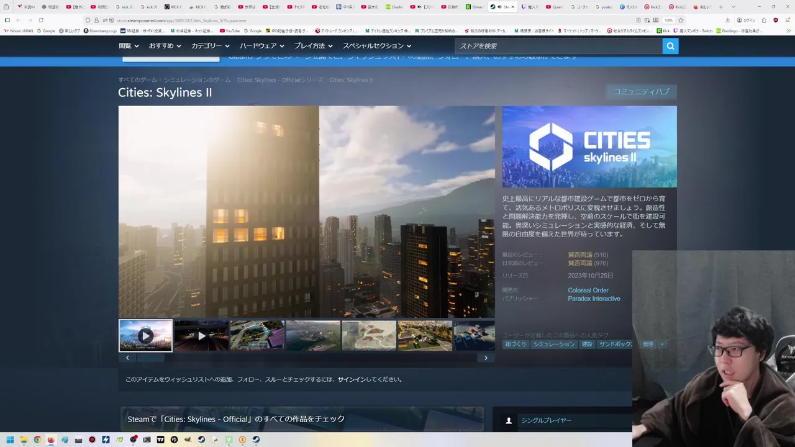This screenshot has width=795, height=447.
Task: Mute the active Steam tab speaker icon
Action: 500,7
